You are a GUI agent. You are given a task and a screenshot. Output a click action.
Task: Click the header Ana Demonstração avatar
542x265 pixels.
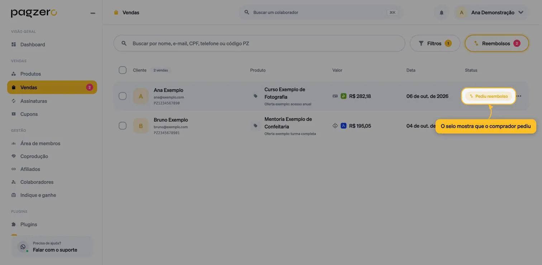(462, 13)
